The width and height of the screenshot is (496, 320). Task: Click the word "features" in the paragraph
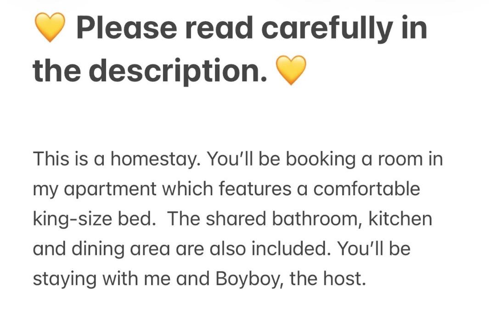coord(255,189)
